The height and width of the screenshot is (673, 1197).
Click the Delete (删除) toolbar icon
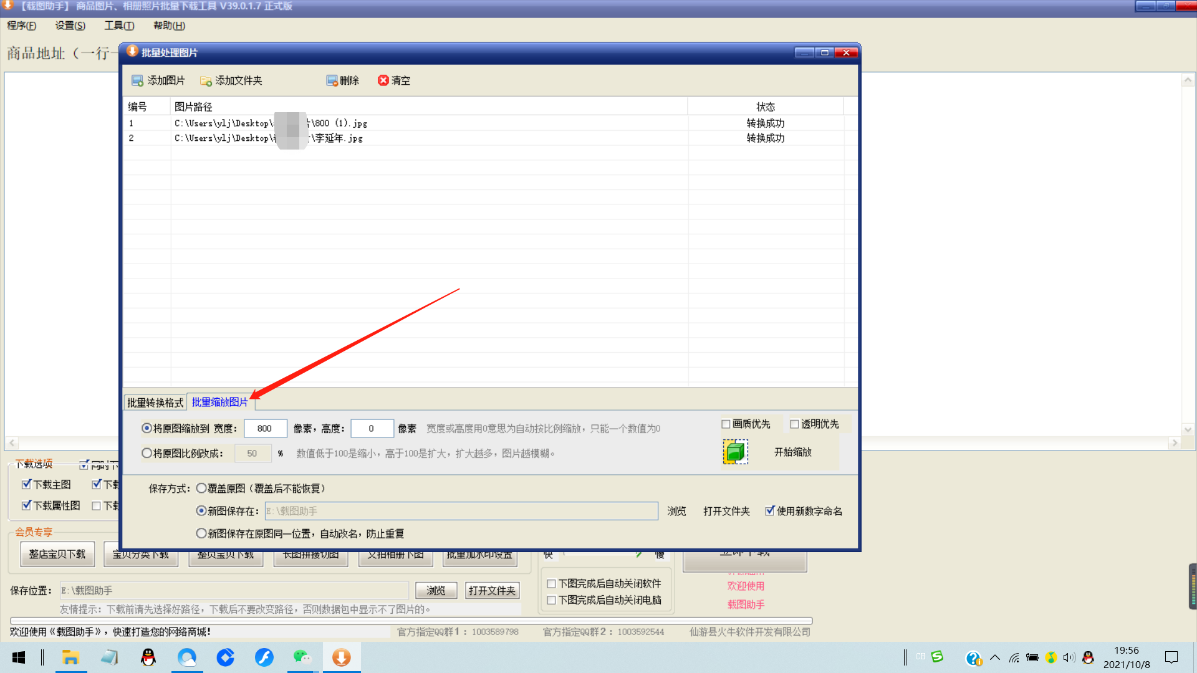tap(332, 80)
